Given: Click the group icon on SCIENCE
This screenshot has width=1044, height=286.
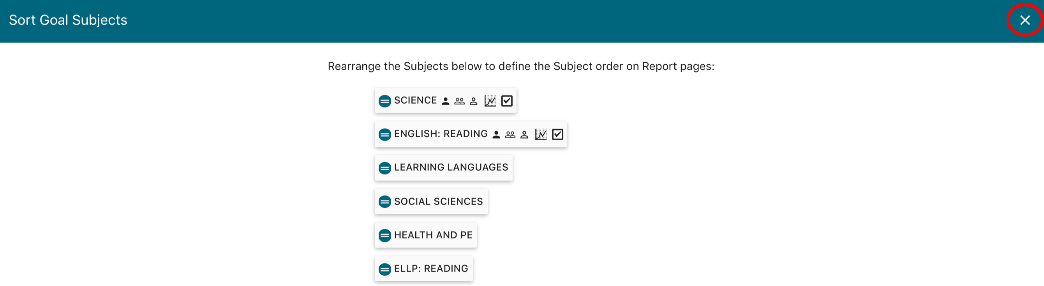Looking at the screenshot, I should coord(459,101).
